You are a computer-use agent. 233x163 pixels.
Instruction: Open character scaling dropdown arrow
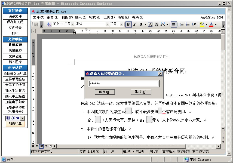coord(167,24)
